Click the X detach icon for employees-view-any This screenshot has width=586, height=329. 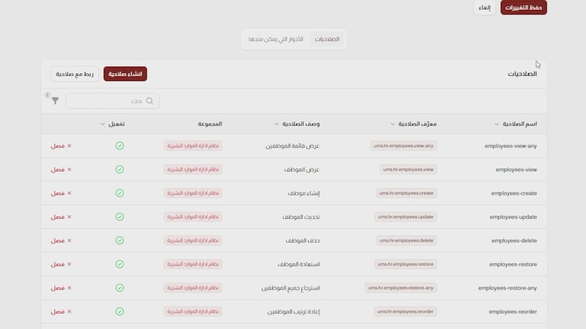(x=70, y=146)
